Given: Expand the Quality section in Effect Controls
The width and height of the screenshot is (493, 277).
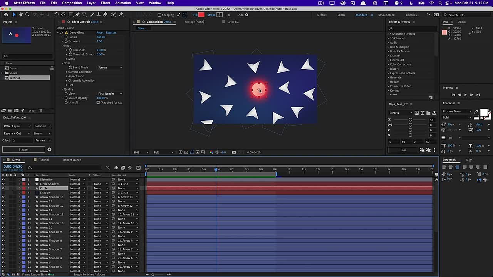Looking at the screenshot, I should click(x=62, y=89).
